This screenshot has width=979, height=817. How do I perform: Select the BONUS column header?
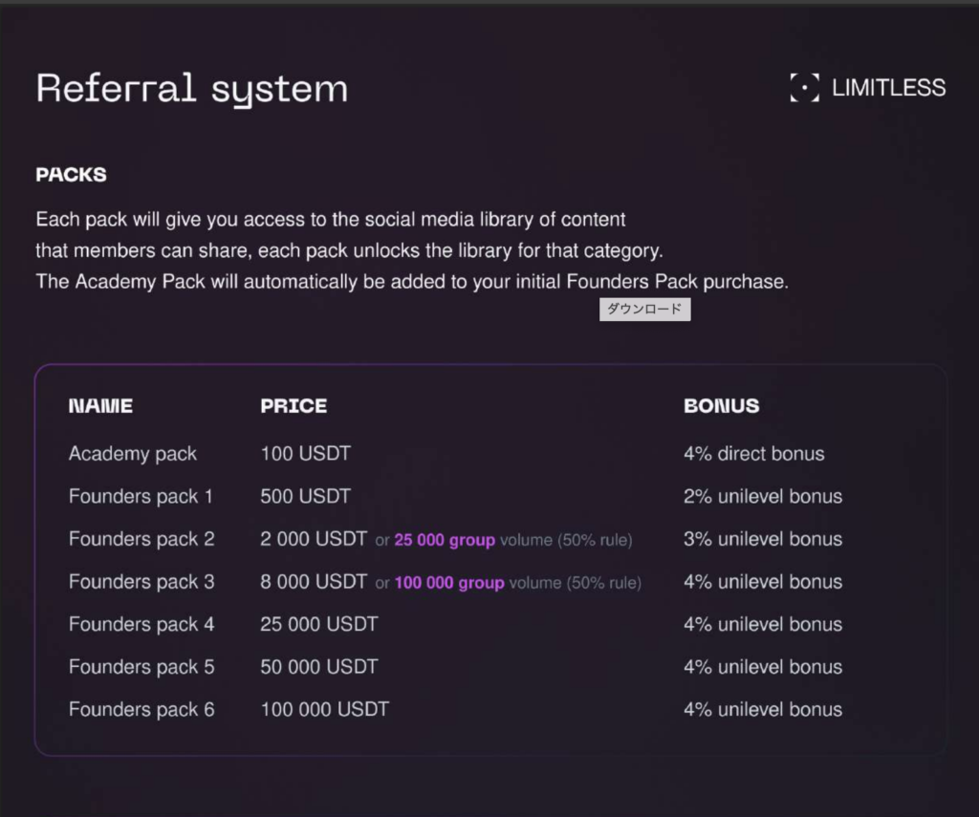pyautogui.click(x=722, y=406)
